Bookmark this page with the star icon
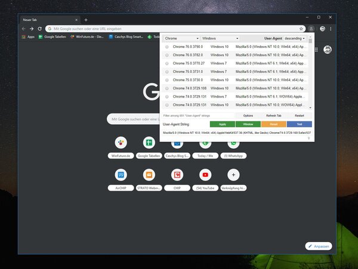 pos(301,29)
